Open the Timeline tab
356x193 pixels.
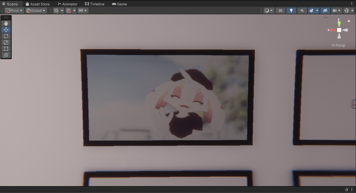point(95,4)
